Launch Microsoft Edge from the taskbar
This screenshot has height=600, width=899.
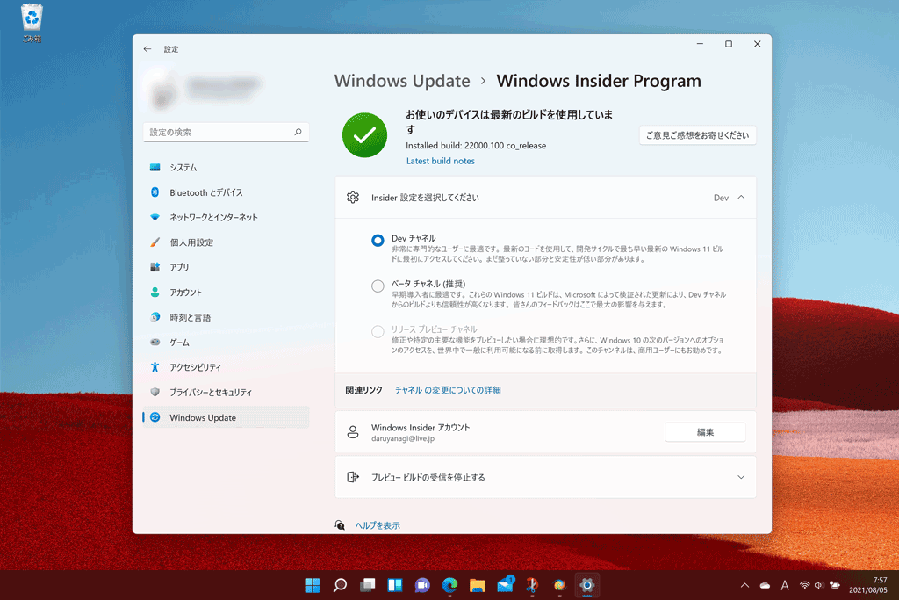coord(449,585)
